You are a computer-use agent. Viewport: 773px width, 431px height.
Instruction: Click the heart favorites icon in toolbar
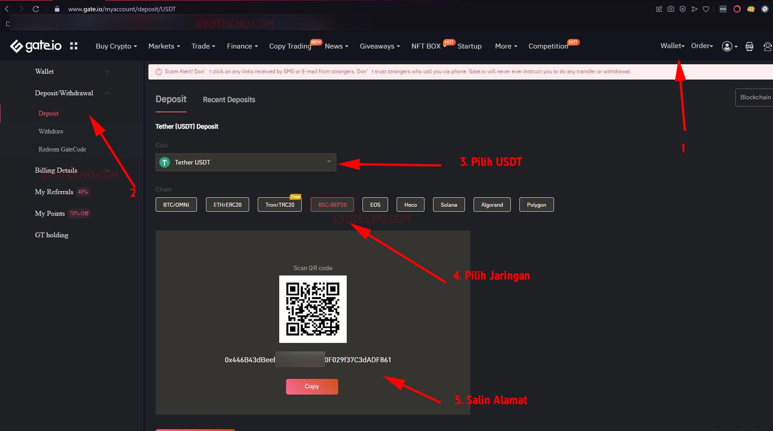click(x=706, y=9)
